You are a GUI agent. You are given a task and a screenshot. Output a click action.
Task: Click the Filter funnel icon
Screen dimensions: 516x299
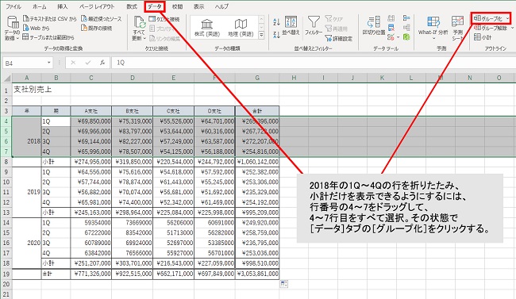click(314, 22)
